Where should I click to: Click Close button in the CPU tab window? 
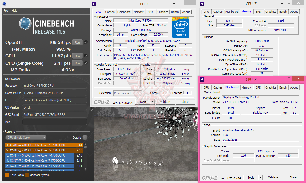[185, 102]
